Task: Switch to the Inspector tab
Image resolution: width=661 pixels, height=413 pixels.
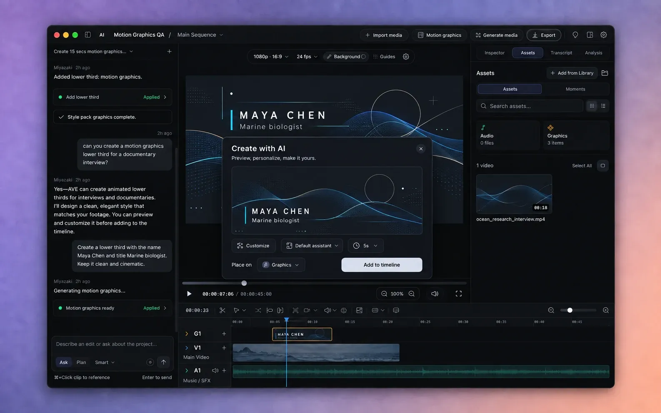Action: (494, 53)
